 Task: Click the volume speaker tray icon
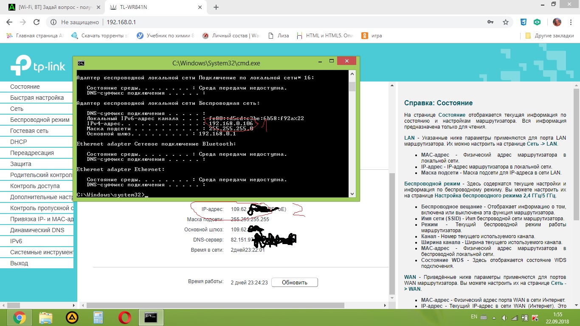click(x=504, y=318)
